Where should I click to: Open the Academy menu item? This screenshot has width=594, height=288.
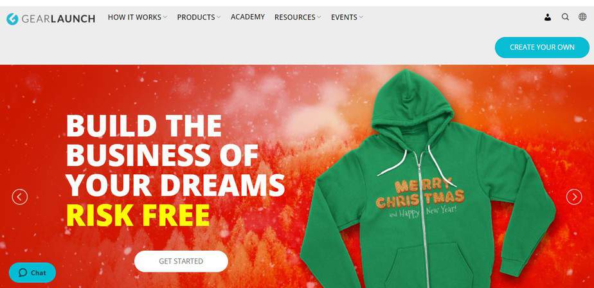(248, 17)
